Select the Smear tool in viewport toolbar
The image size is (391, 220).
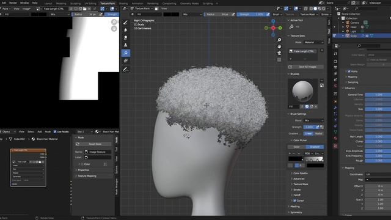click(126, 38)
